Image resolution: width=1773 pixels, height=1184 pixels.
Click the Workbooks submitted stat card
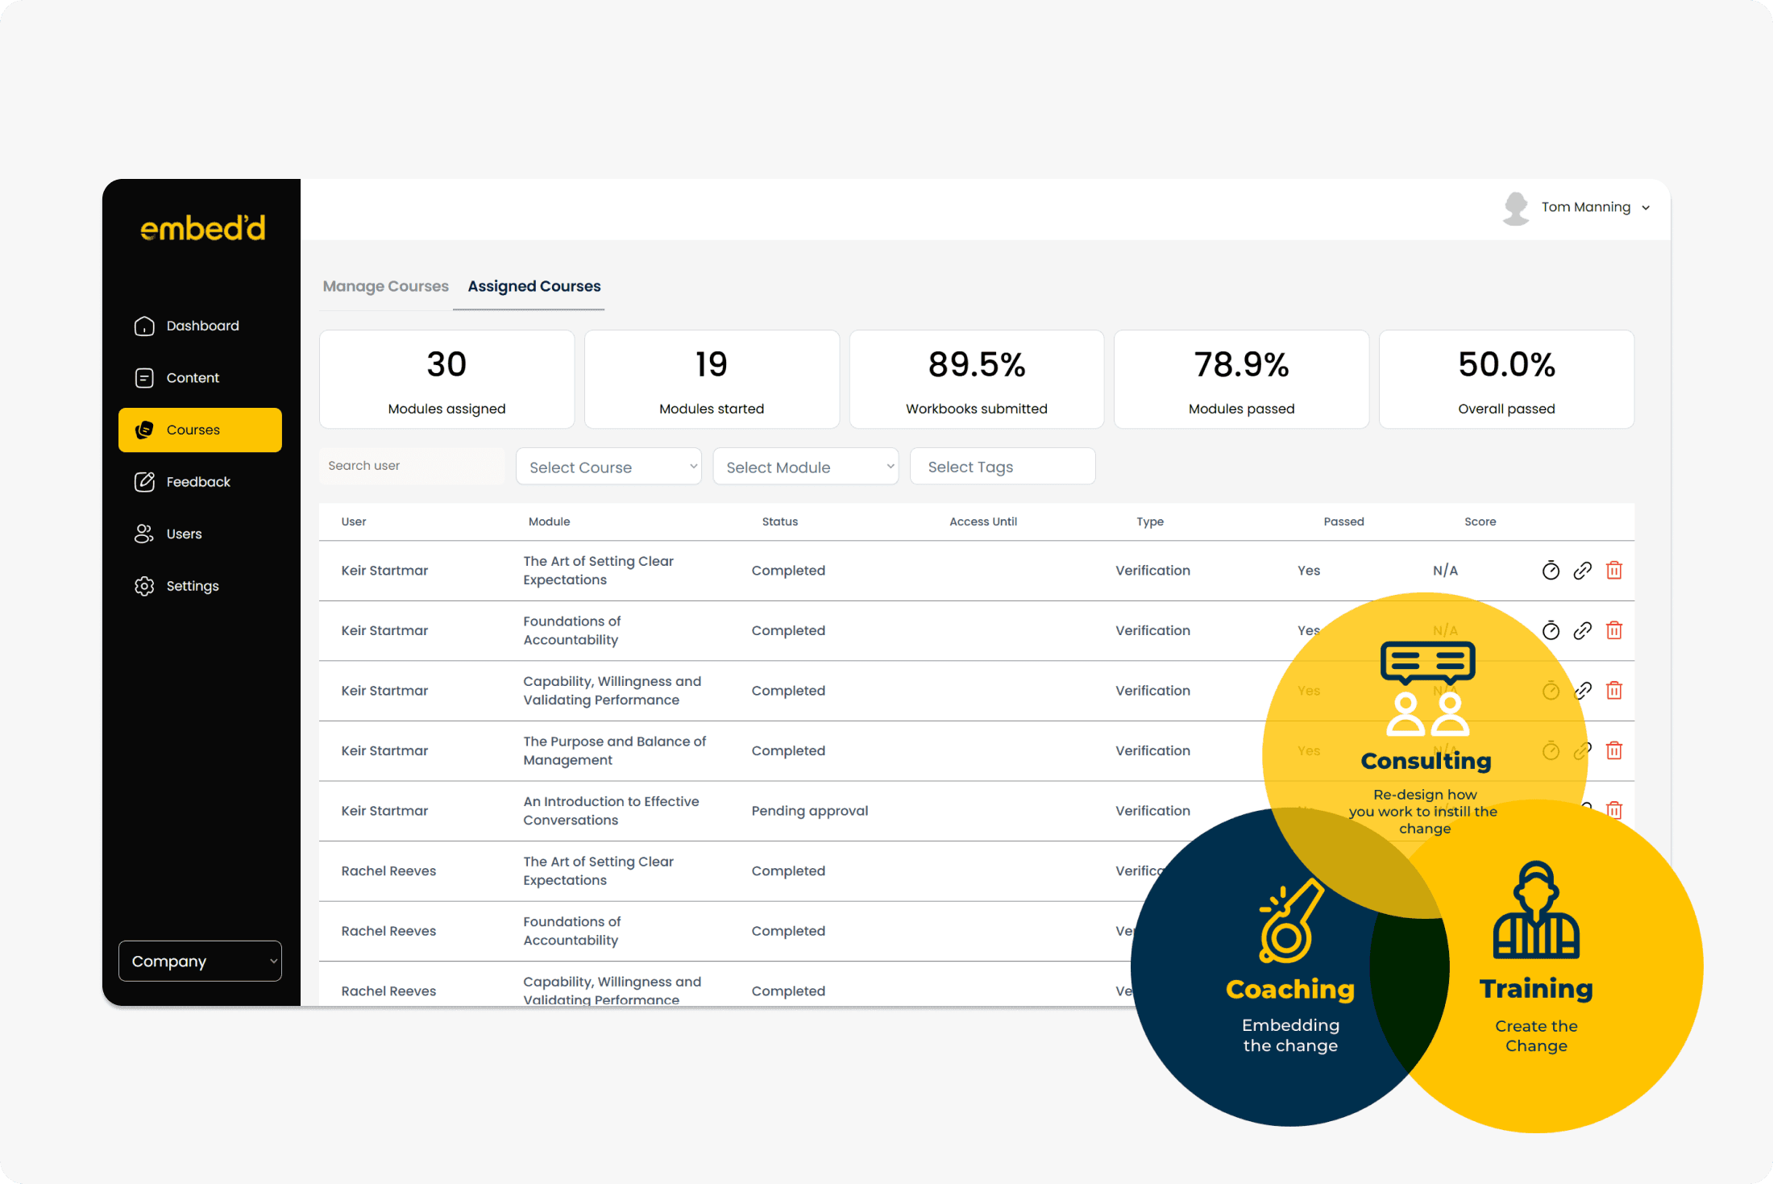coord(977,379)
